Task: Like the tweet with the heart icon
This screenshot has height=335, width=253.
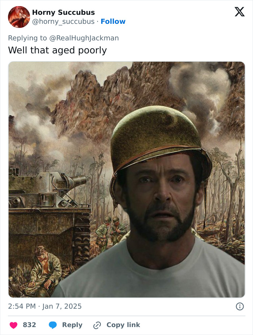Action: click(x=13, y=325)
